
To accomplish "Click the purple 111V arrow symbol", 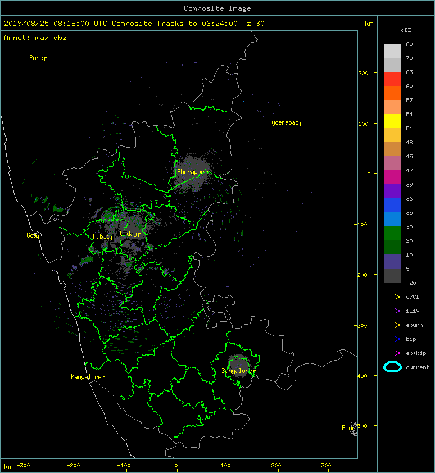I will click(x=392, y=311).
